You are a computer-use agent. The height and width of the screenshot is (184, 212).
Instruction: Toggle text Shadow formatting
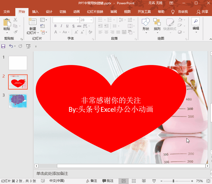coord(73,26)
